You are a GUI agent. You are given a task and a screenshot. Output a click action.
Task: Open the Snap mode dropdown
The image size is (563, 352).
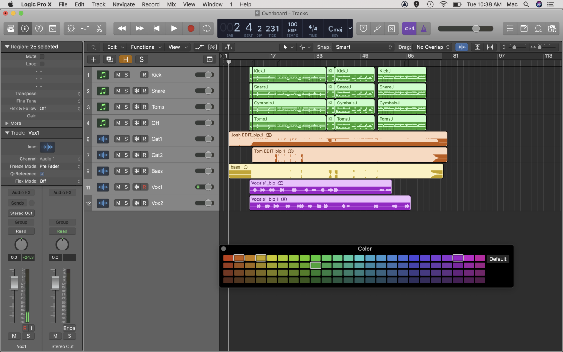tap(363, 47)
